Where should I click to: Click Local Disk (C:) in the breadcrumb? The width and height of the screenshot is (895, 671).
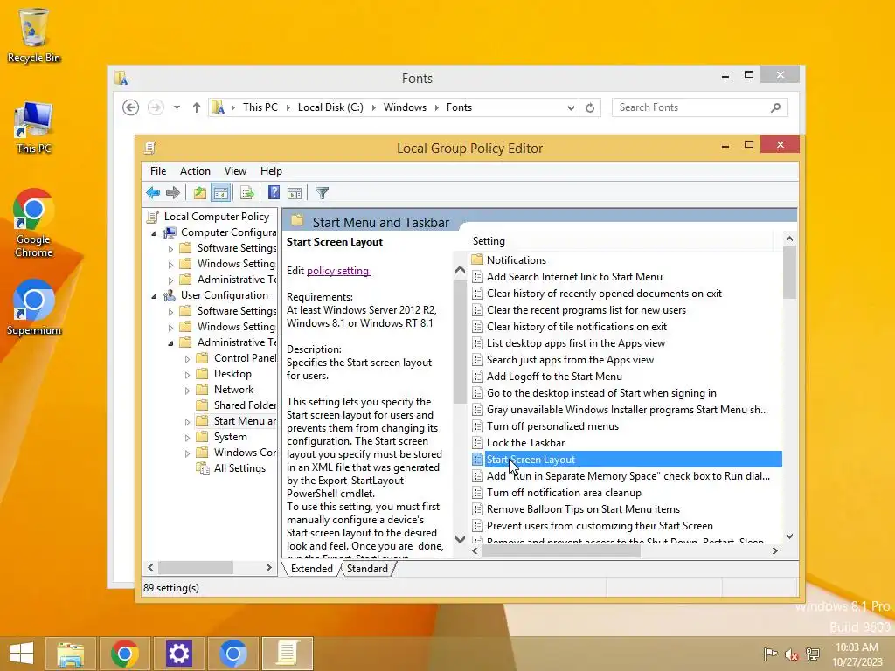pos(330,107)
